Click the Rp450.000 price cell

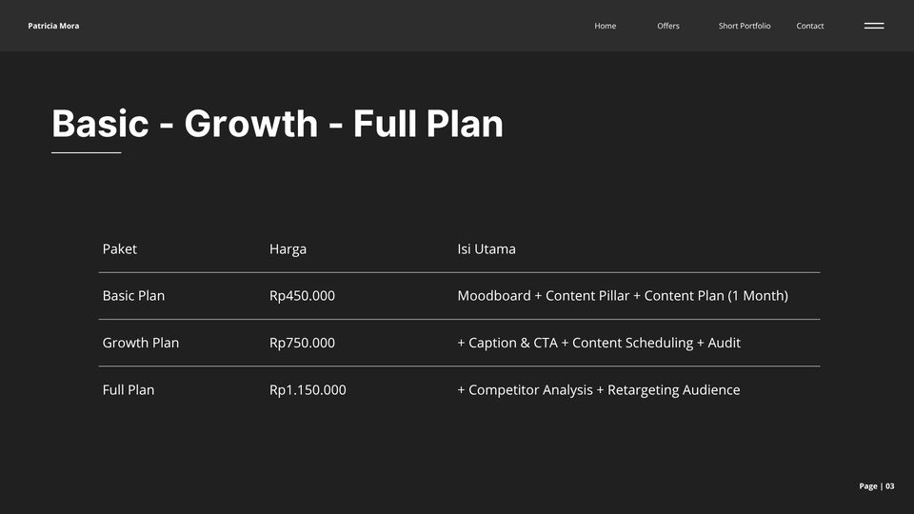302,296
